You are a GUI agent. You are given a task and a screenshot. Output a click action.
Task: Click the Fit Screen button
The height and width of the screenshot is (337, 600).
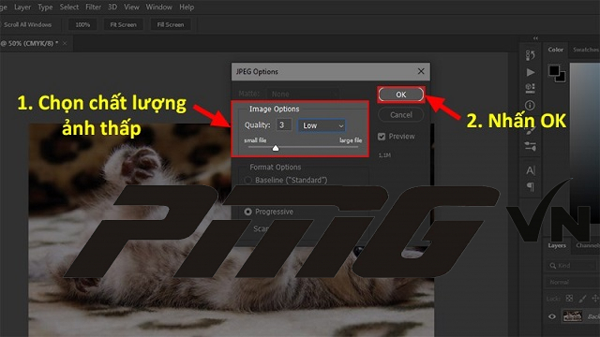(x=123, y=24)
